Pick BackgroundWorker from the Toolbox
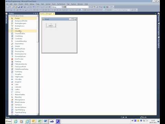The width and height of the screenshot is (165, 124). [x=23, y=21]
